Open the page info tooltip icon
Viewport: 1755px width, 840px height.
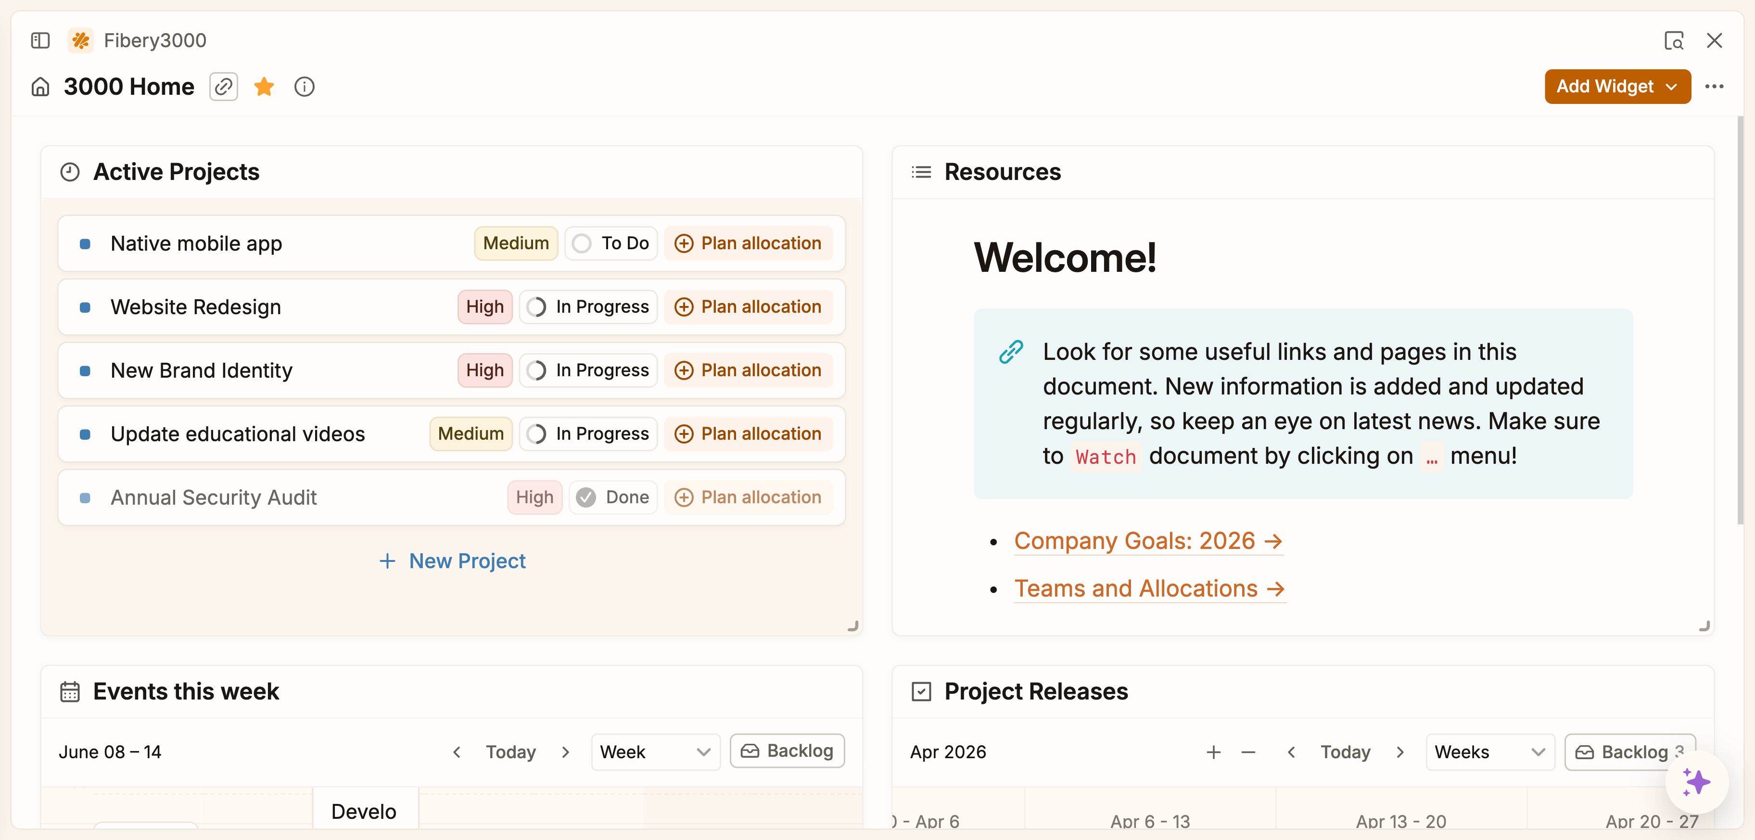(x=304, y=87)
